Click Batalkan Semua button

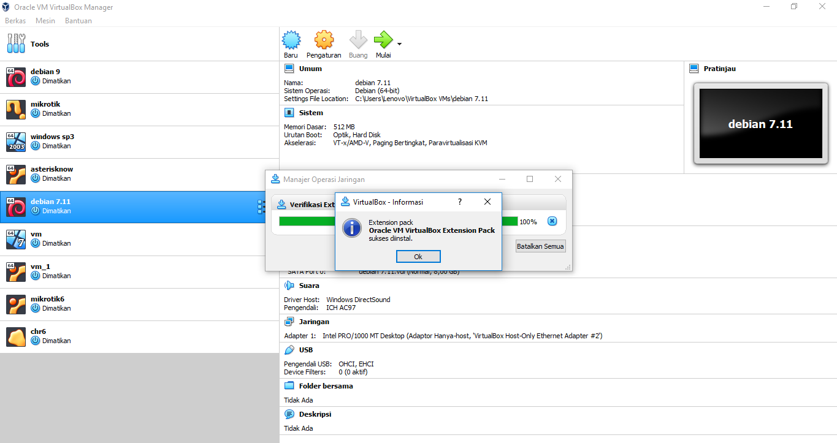(x=541, y=246)
